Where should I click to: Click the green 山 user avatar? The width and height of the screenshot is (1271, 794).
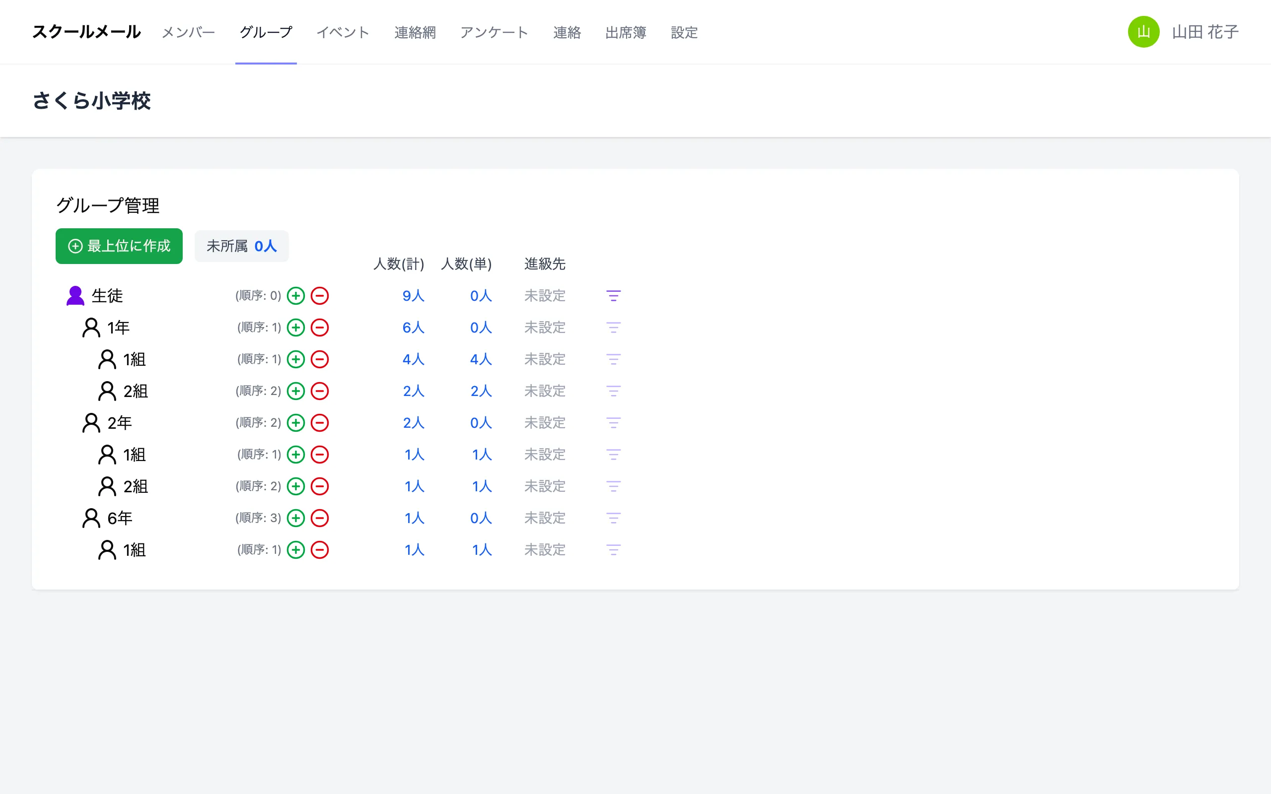tap(1143, 32)
